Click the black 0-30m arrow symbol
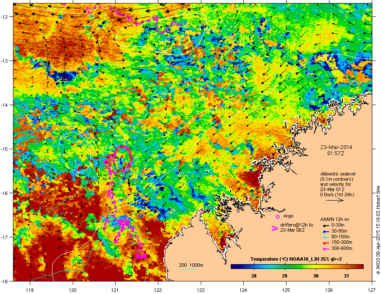Viewport: 381px width, 294px height. (x=326, y=226)
